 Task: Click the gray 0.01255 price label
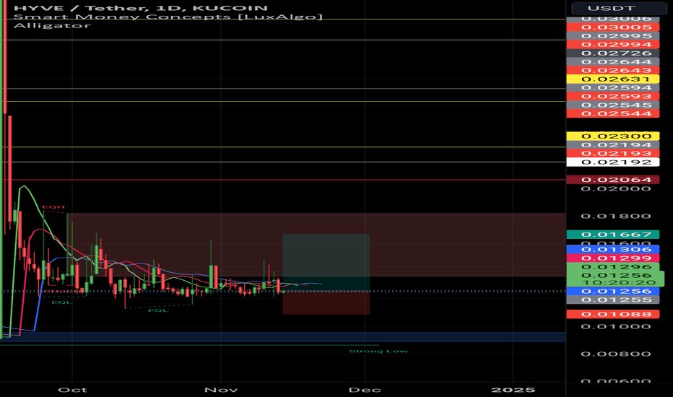coord(613,300)
